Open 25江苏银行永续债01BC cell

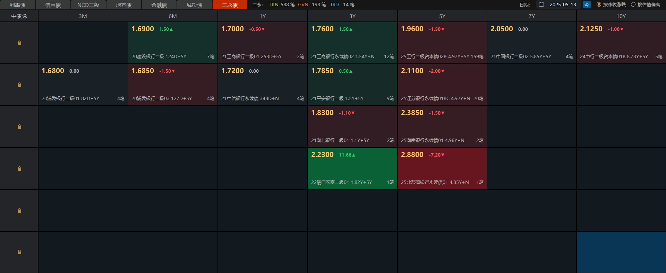coord(442,85)
